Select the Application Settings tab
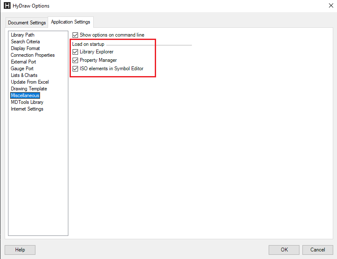337x259 pixels. pos(70,22)
